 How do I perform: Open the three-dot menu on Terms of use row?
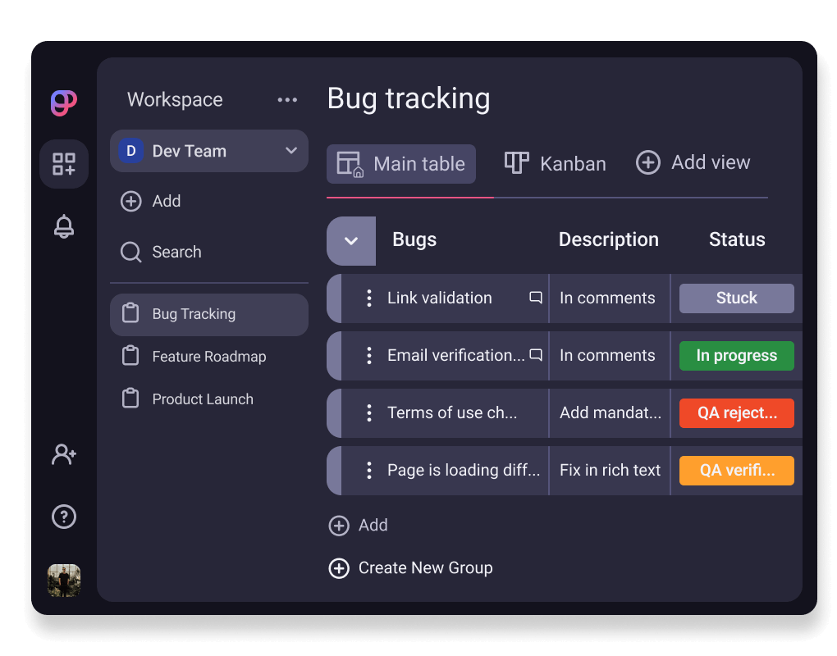click(368, 412)
